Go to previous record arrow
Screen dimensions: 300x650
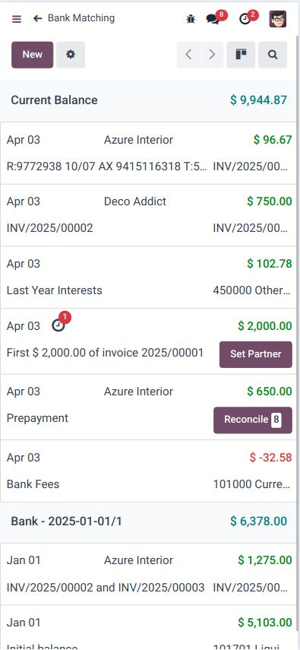pos(188,55)
